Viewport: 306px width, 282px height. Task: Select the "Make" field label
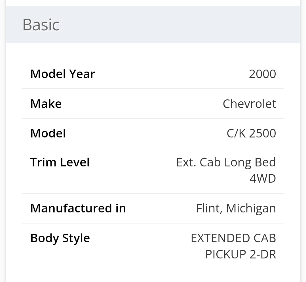click(x=46, y=104)
